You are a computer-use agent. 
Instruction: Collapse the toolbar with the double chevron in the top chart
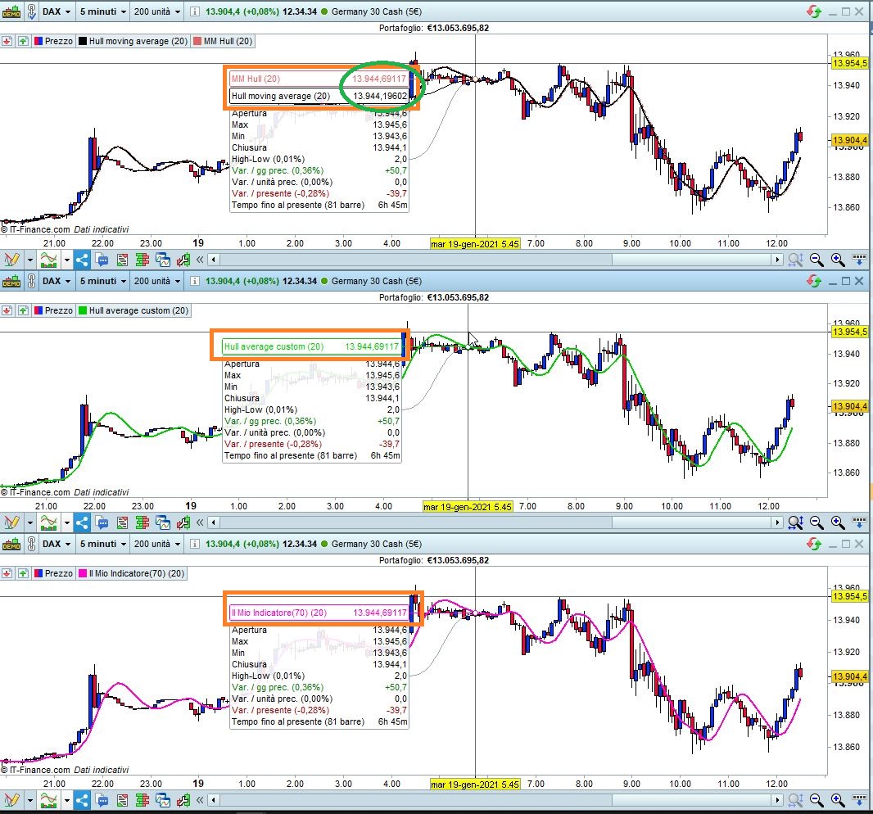coord(200,260)
